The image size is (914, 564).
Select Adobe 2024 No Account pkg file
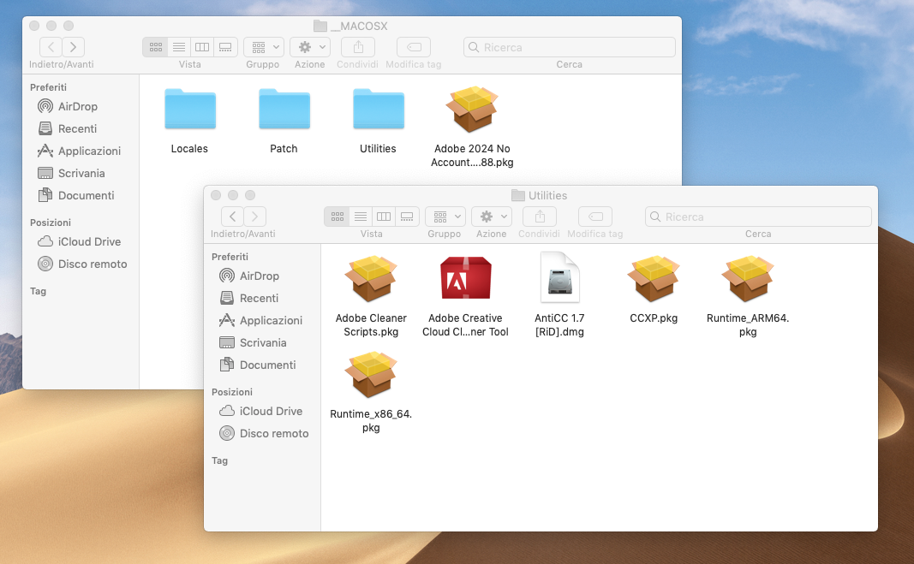472,110
